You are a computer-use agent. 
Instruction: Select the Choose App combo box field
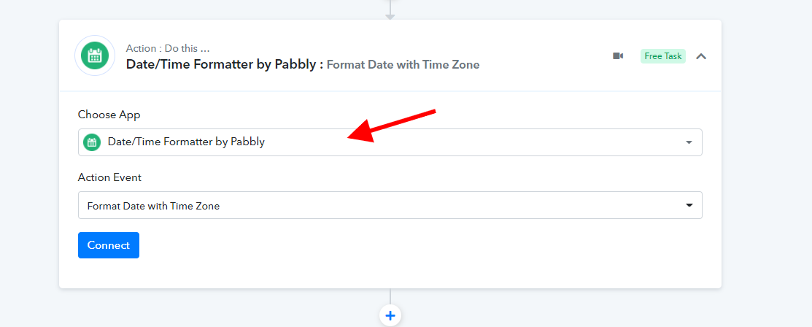click(x=390, y=142)
